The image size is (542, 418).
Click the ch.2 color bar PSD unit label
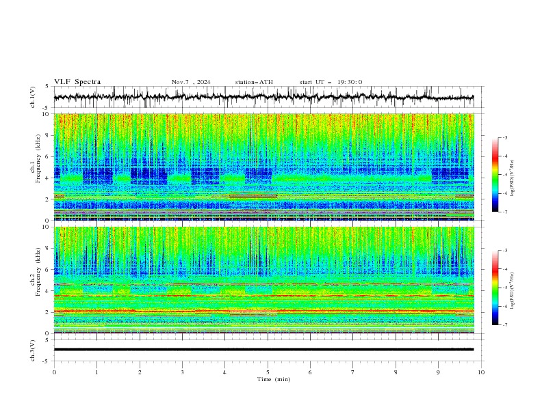tap(512, 290)
